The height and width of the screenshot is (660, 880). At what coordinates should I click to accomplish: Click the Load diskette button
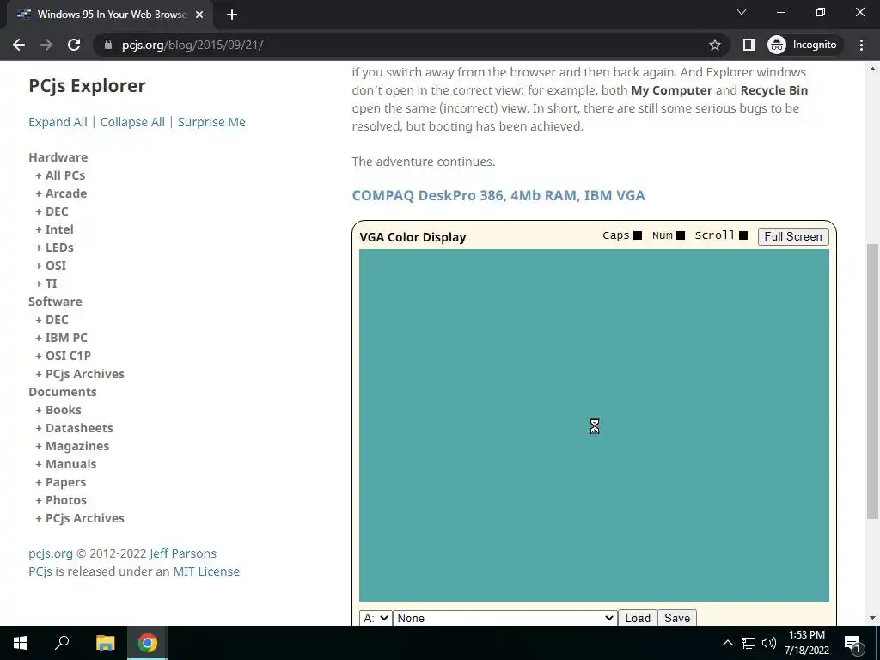(x=638, y=618)
